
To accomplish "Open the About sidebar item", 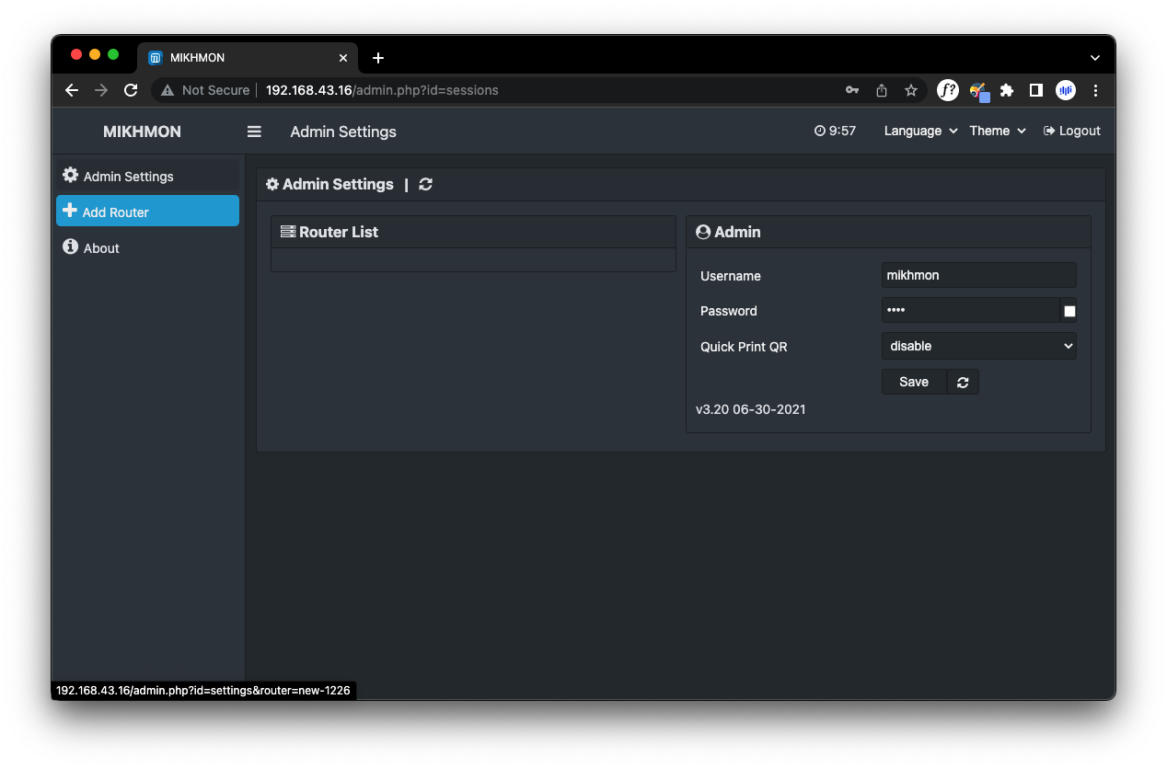I will point(101,248).
